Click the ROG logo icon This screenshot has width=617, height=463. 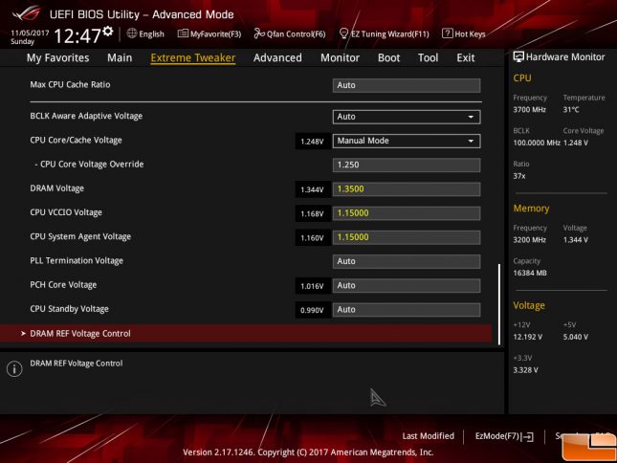coord(26,13)
